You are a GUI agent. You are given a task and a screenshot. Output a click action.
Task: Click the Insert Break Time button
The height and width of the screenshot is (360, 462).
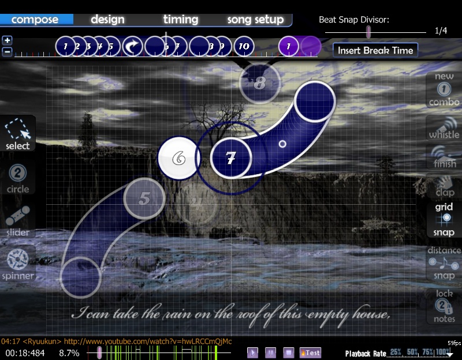375,50
